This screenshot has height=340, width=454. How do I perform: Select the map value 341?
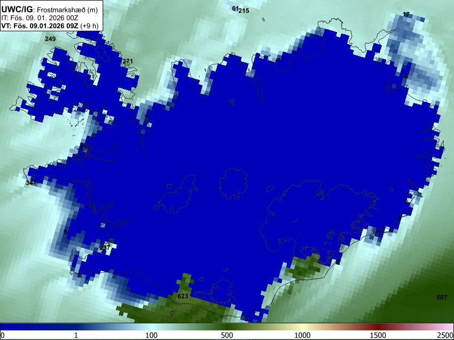click(31, 183)
